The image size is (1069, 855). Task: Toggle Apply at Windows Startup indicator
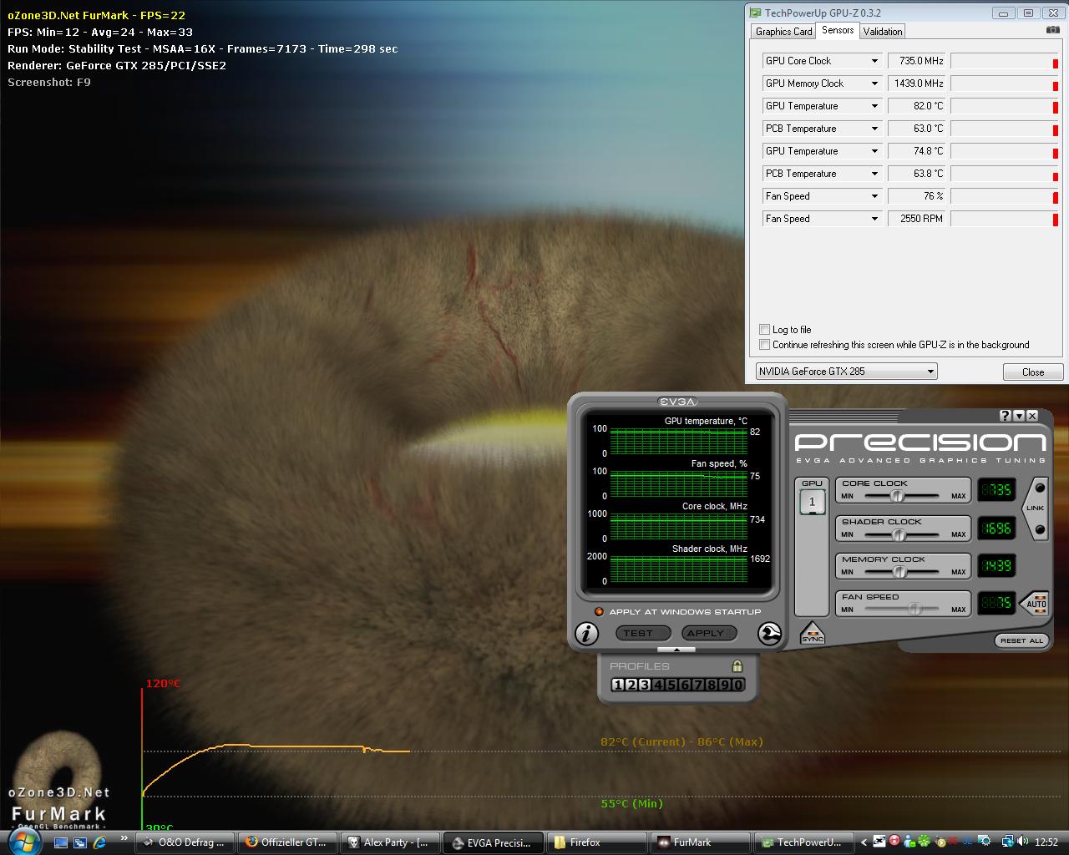click(x=599, y=612)
